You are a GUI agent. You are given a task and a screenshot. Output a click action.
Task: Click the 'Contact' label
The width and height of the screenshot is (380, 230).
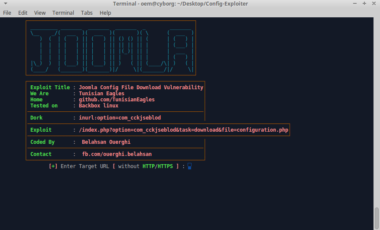click(41, 154)
